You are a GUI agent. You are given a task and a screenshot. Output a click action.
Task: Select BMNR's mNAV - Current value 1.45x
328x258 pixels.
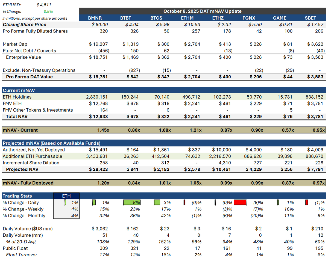coord(103,130)
